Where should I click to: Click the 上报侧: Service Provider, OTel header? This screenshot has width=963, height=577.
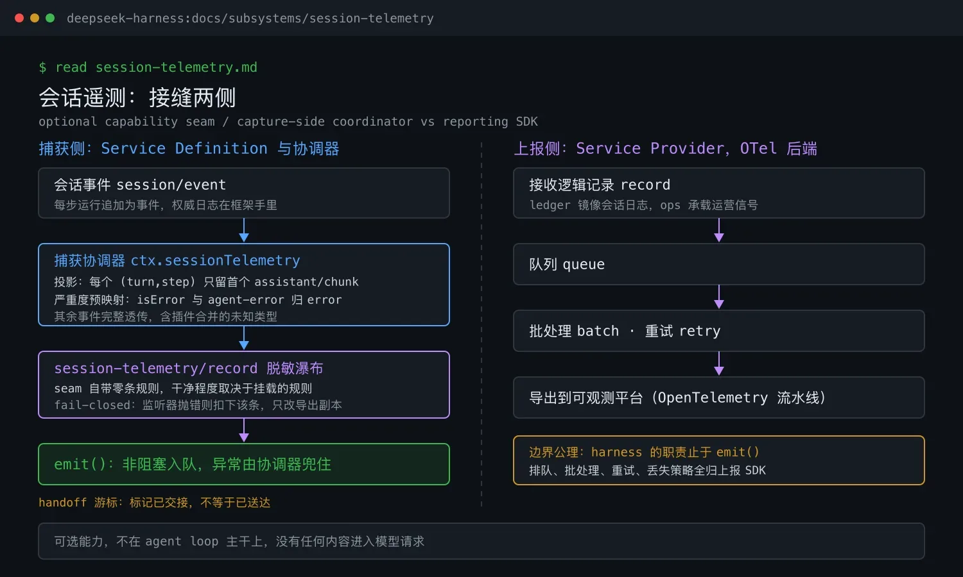[665, 148]
